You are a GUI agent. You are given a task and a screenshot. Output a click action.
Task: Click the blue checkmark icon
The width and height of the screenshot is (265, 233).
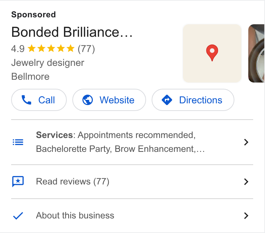(x=18, y=216)
